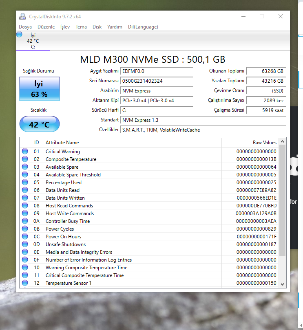
Task: Select the Data Units Written attribute name
Action: pos(65,198)
